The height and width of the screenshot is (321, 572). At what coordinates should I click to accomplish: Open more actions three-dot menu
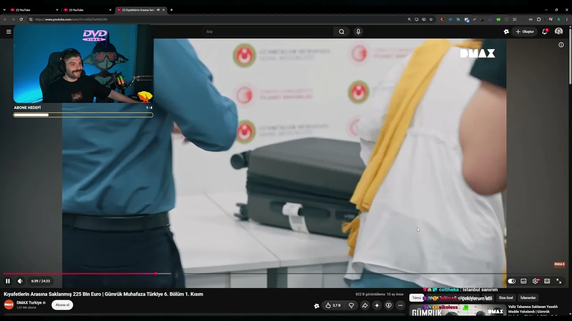(400, 305)
